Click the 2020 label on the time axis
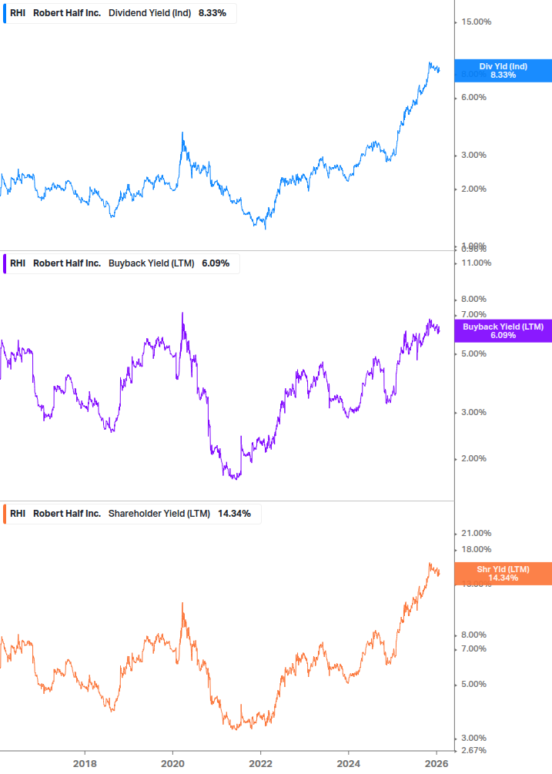The image size is (552, 774). click(172, 764)
